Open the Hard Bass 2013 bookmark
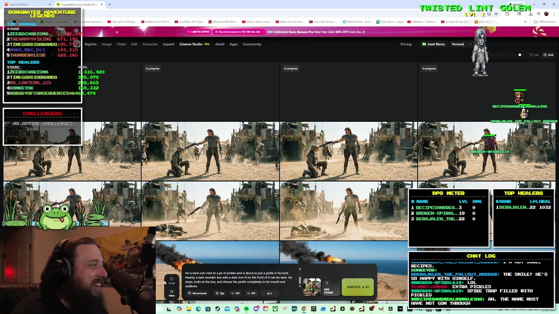 click(189, 21)
